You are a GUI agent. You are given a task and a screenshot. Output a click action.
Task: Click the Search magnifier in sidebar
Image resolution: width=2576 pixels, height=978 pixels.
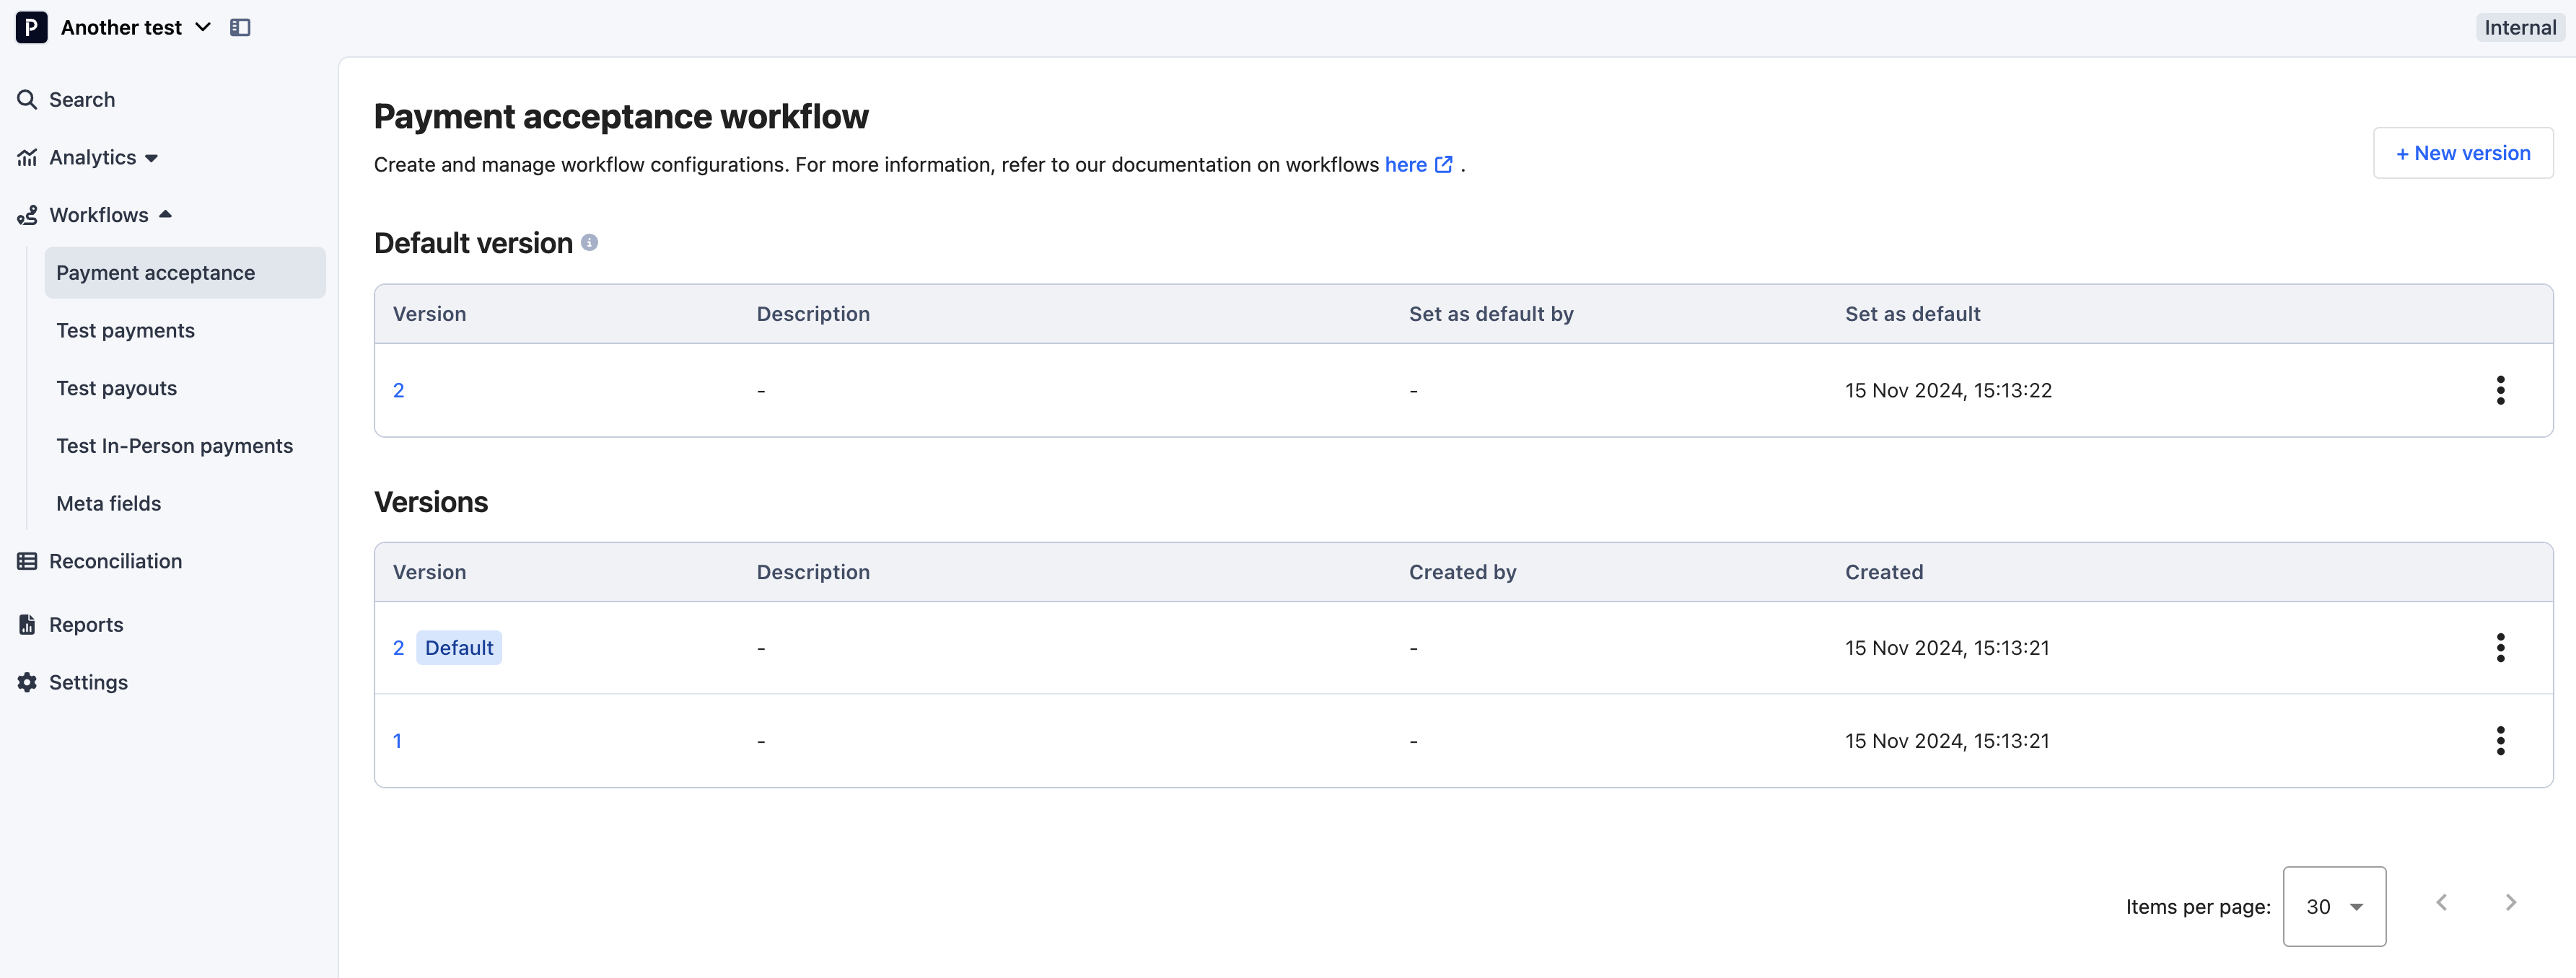click(27, 100)
